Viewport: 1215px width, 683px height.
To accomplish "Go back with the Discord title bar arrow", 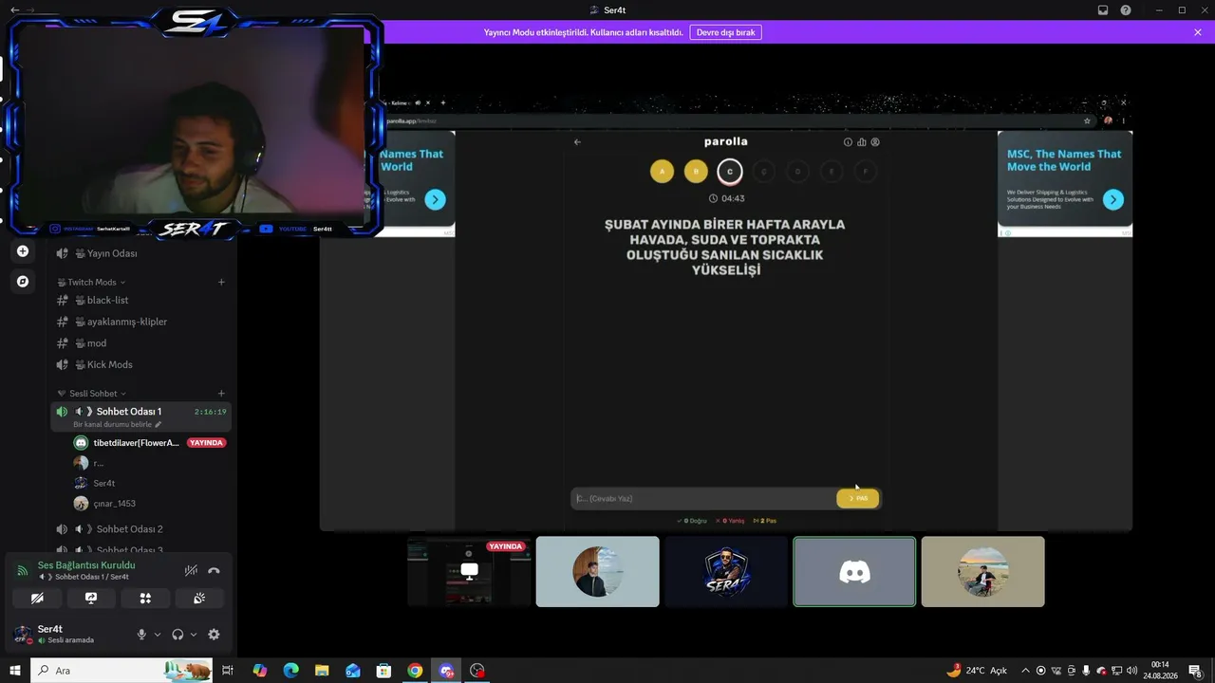I will point(14,9).
